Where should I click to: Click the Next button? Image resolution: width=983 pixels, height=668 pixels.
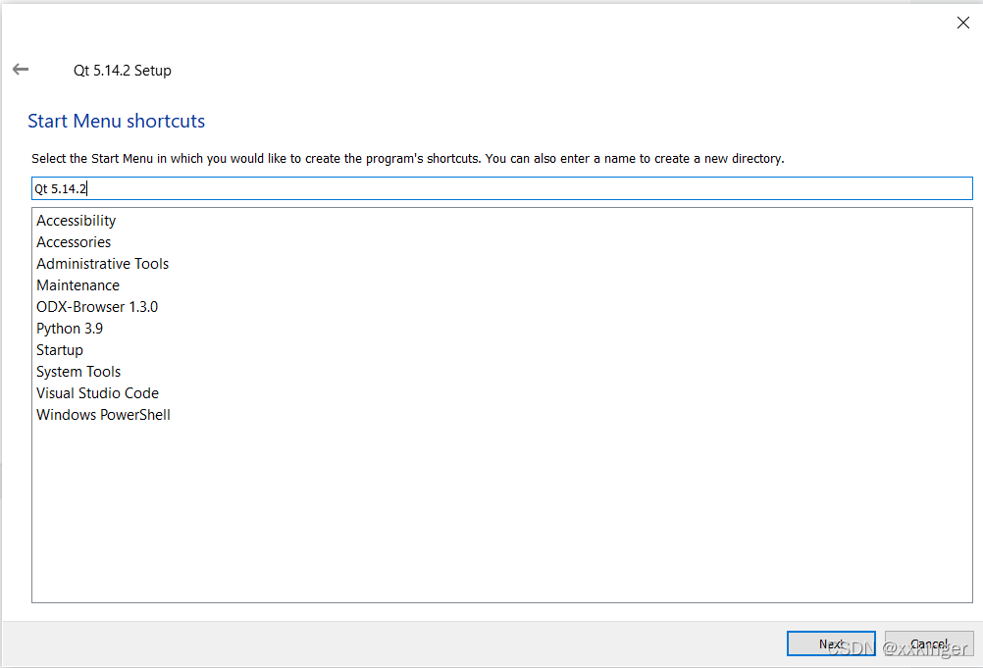click(831, 643)
